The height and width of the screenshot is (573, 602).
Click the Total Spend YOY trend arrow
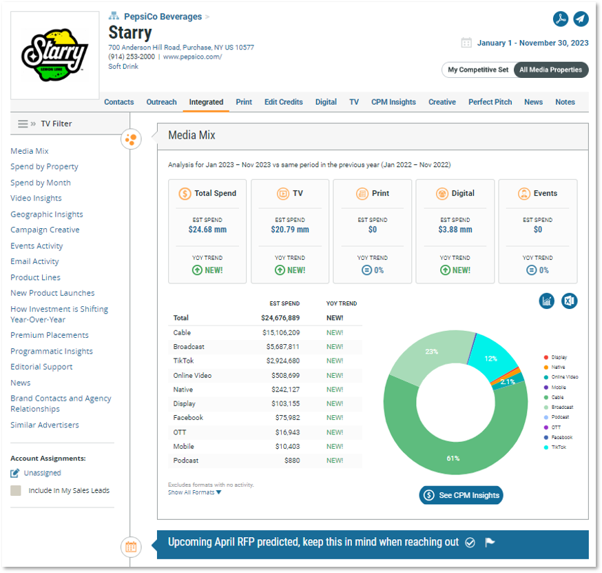[x=197, y=270]
